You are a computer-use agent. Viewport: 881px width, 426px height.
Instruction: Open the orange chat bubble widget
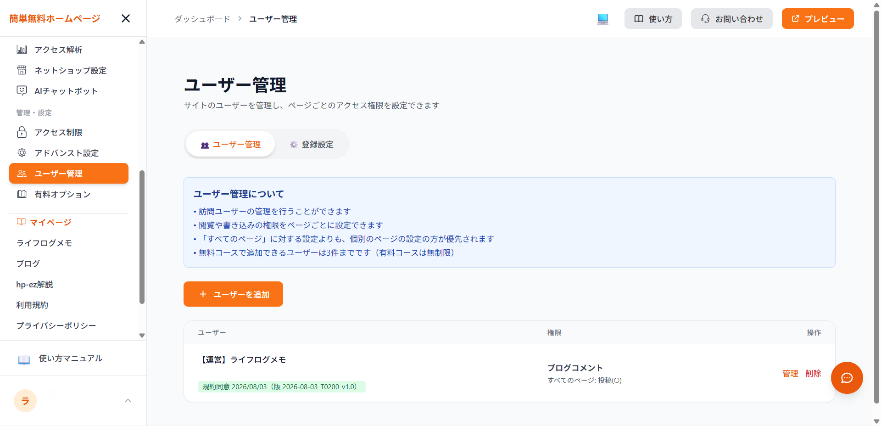click(847, 378)
